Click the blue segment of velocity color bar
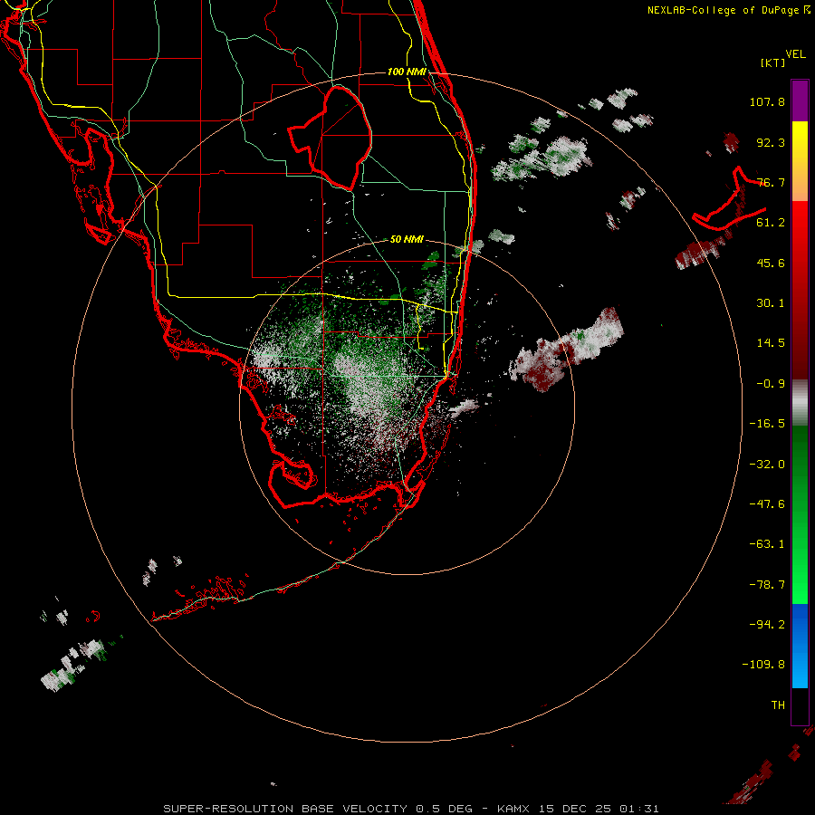 800,646
